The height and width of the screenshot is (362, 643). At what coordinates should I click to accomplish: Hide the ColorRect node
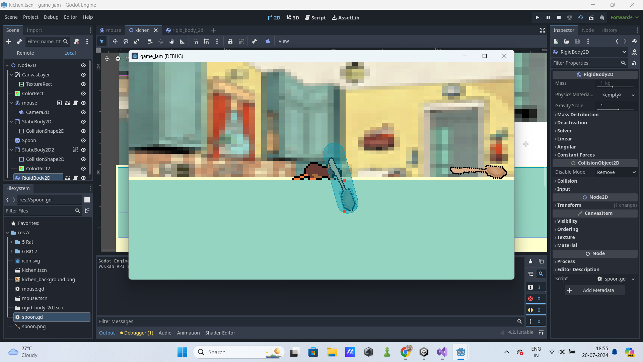83,94
